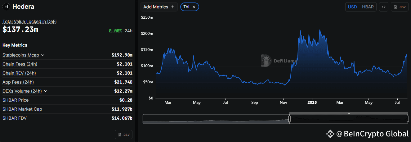411x142 pixels.
Task: Click the Hedera logo icon
Action: click(x=7, y=6)
